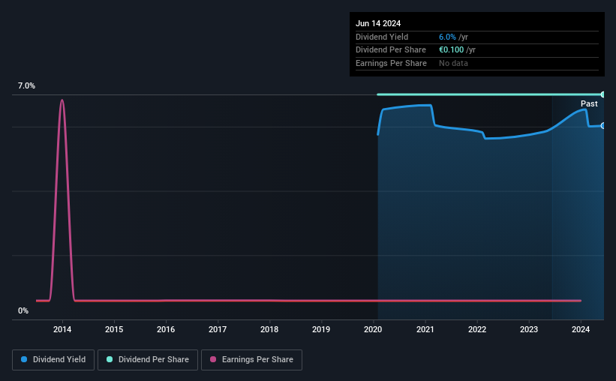The image size is (616, 381).
Task: Click the tooltip Earnings Per Share label
Action: (391, 63)
